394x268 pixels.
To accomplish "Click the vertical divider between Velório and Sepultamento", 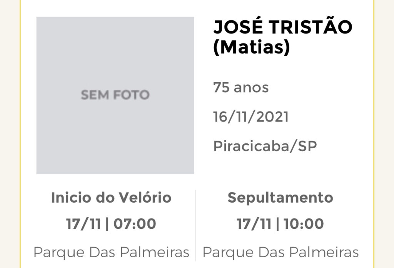I will click(195, 226).
